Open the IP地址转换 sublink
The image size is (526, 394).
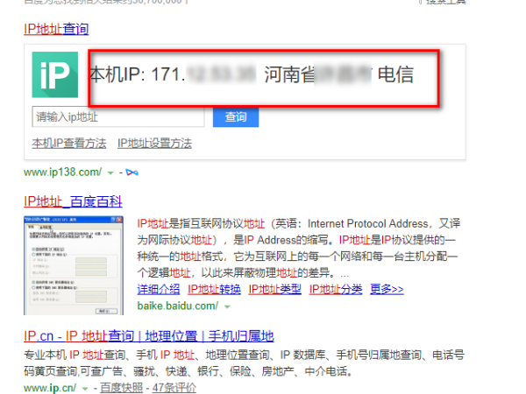[214, 289]
